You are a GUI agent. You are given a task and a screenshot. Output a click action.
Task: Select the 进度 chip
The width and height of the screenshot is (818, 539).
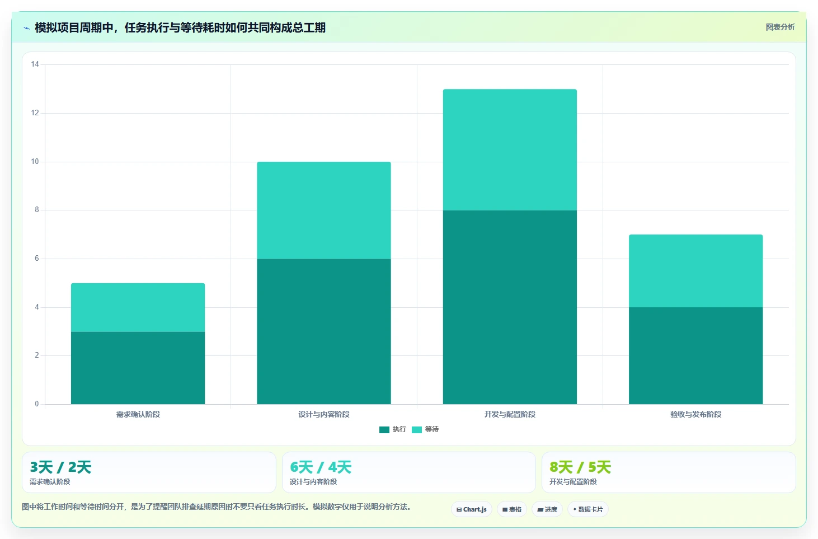547,509
